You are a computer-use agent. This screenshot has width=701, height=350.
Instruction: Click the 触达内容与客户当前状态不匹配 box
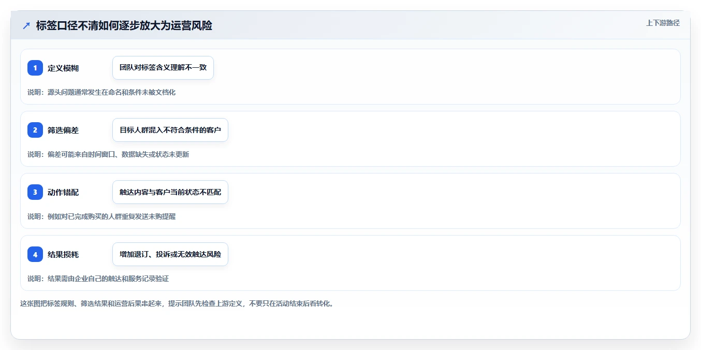[170, 192]
